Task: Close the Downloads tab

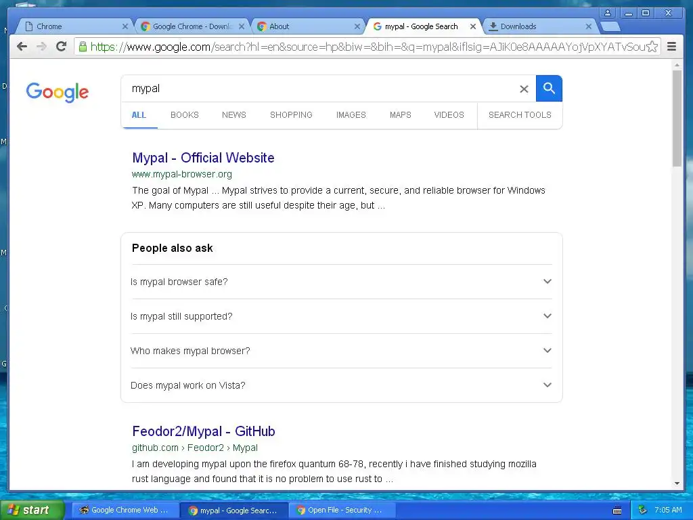Action: [589, 26]
